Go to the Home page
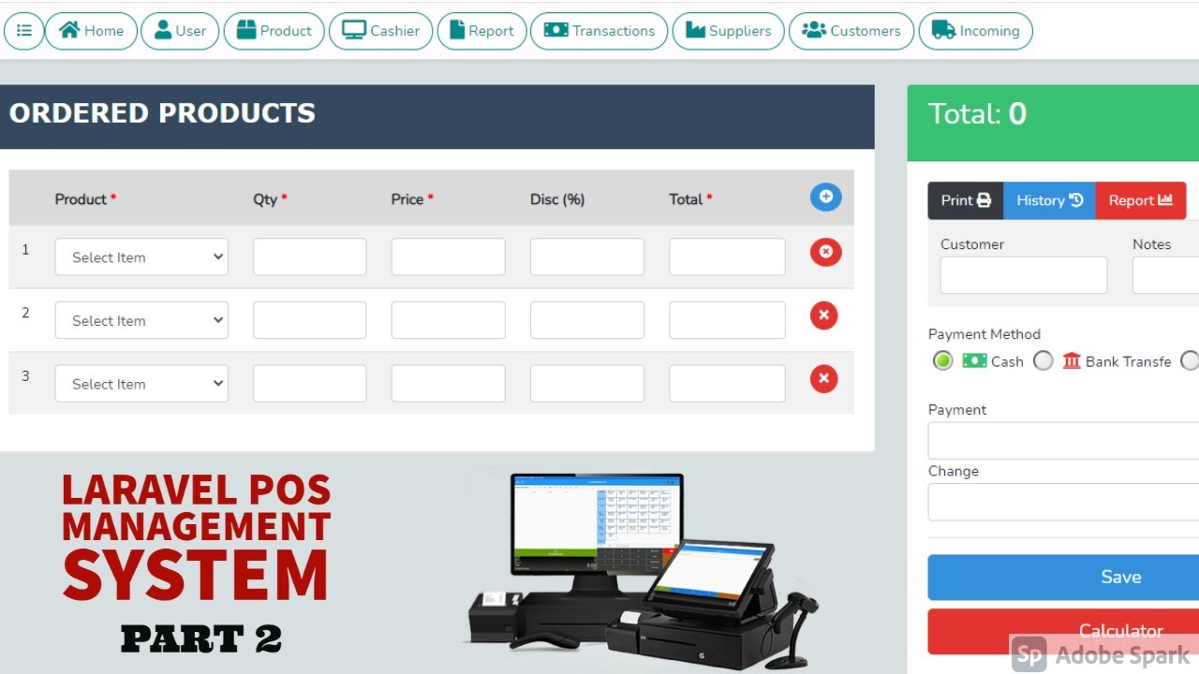Viewport: 1199px width, 674px height. pyautogui.click(x=91, y=31)
